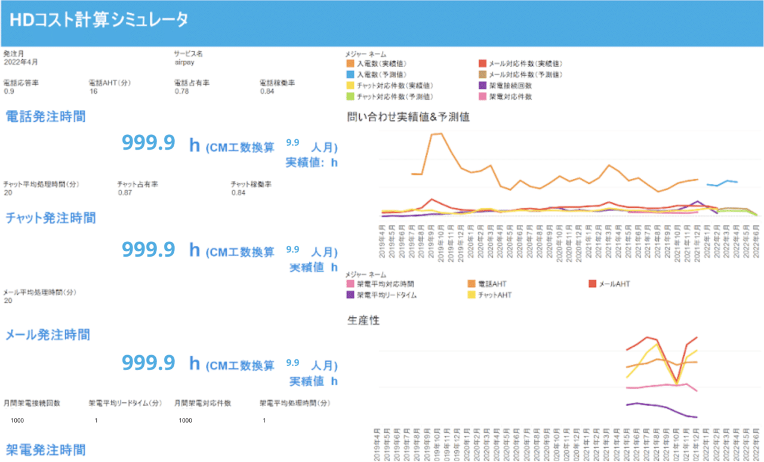Click the 生産性 chart title
Screen dimensions: 764x462
click(x=363, y=321)
